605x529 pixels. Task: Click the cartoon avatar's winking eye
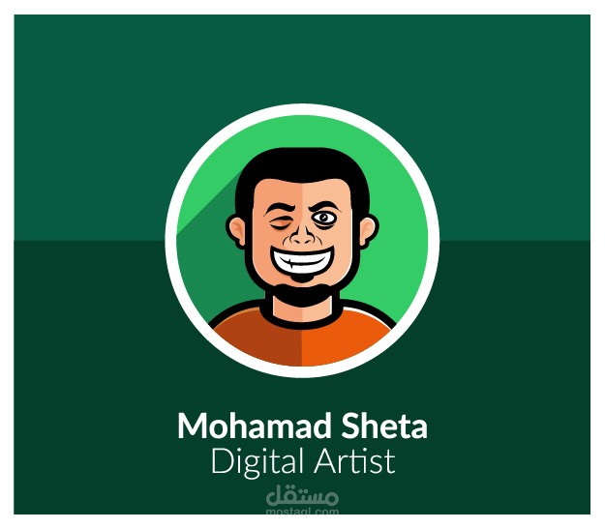click(x=279, y=222)
